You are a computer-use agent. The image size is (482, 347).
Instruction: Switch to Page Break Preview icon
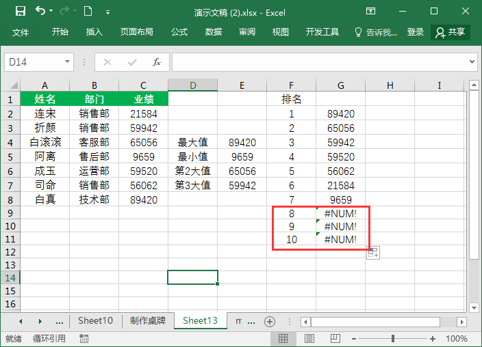click(x=335, y=338)
